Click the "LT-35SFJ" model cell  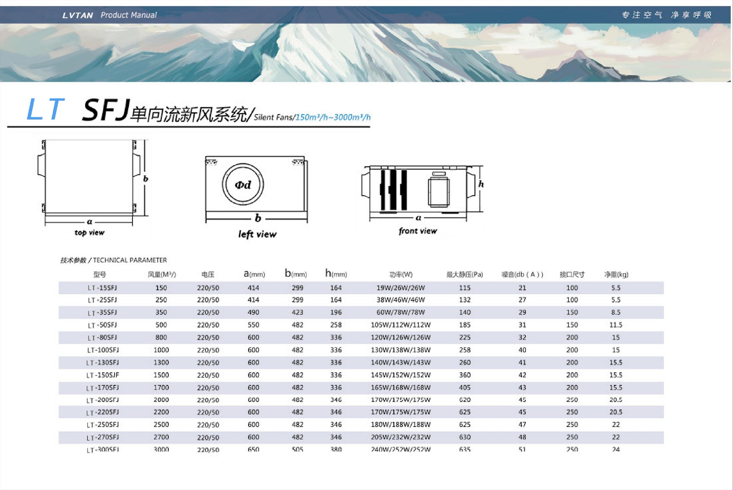[102, 313]
